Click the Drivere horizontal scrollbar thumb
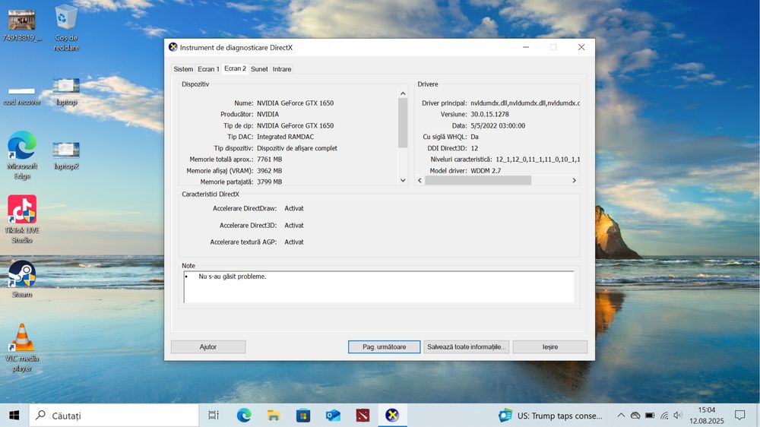This screenshot has height=427, width=760. pyautogui.click(x=478, y=180)
